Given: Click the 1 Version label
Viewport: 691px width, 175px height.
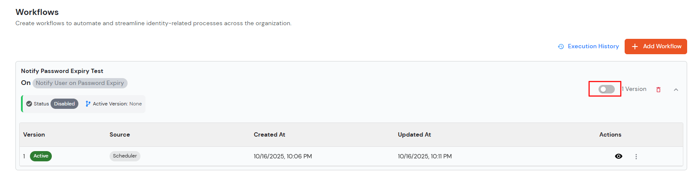Looking at the screenshot, I should (x=634, y=89).
